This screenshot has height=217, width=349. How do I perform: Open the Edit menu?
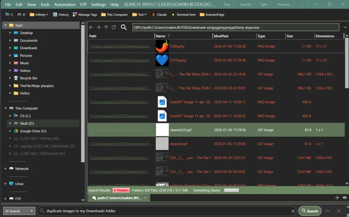tap(19, 4)
